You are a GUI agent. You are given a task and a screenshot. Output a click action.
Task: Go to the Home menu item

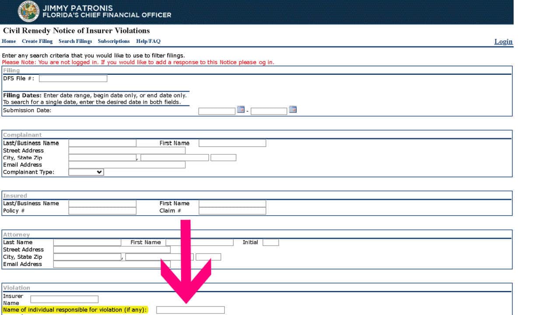(9, 41)
